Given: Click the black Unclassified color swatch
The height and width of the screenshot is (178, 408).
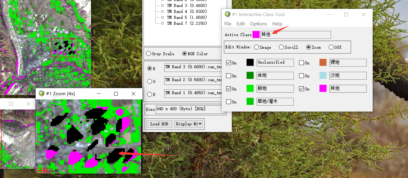Looking at the screenshot, I should click(250, 62).
